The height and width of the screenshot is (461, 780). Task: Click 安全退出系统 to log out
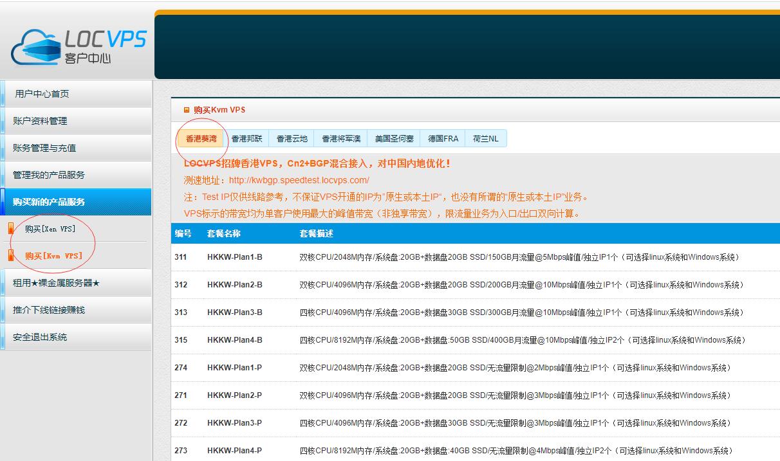[x=76, y=337]
